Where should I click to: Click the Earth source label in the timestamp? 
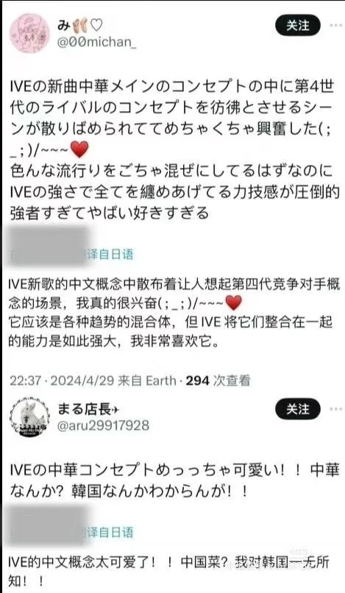click(161, 380)
